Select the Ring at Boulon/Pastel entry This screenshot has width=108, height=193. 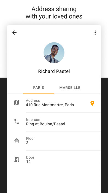pyautogui.click(x=45, y=124)
